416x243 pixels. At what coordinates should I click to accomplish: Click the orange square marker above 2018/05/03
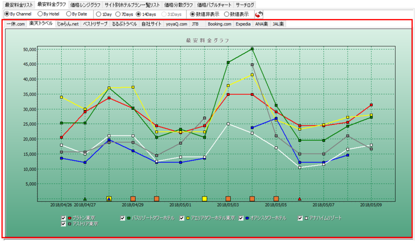tap(228, 199)
